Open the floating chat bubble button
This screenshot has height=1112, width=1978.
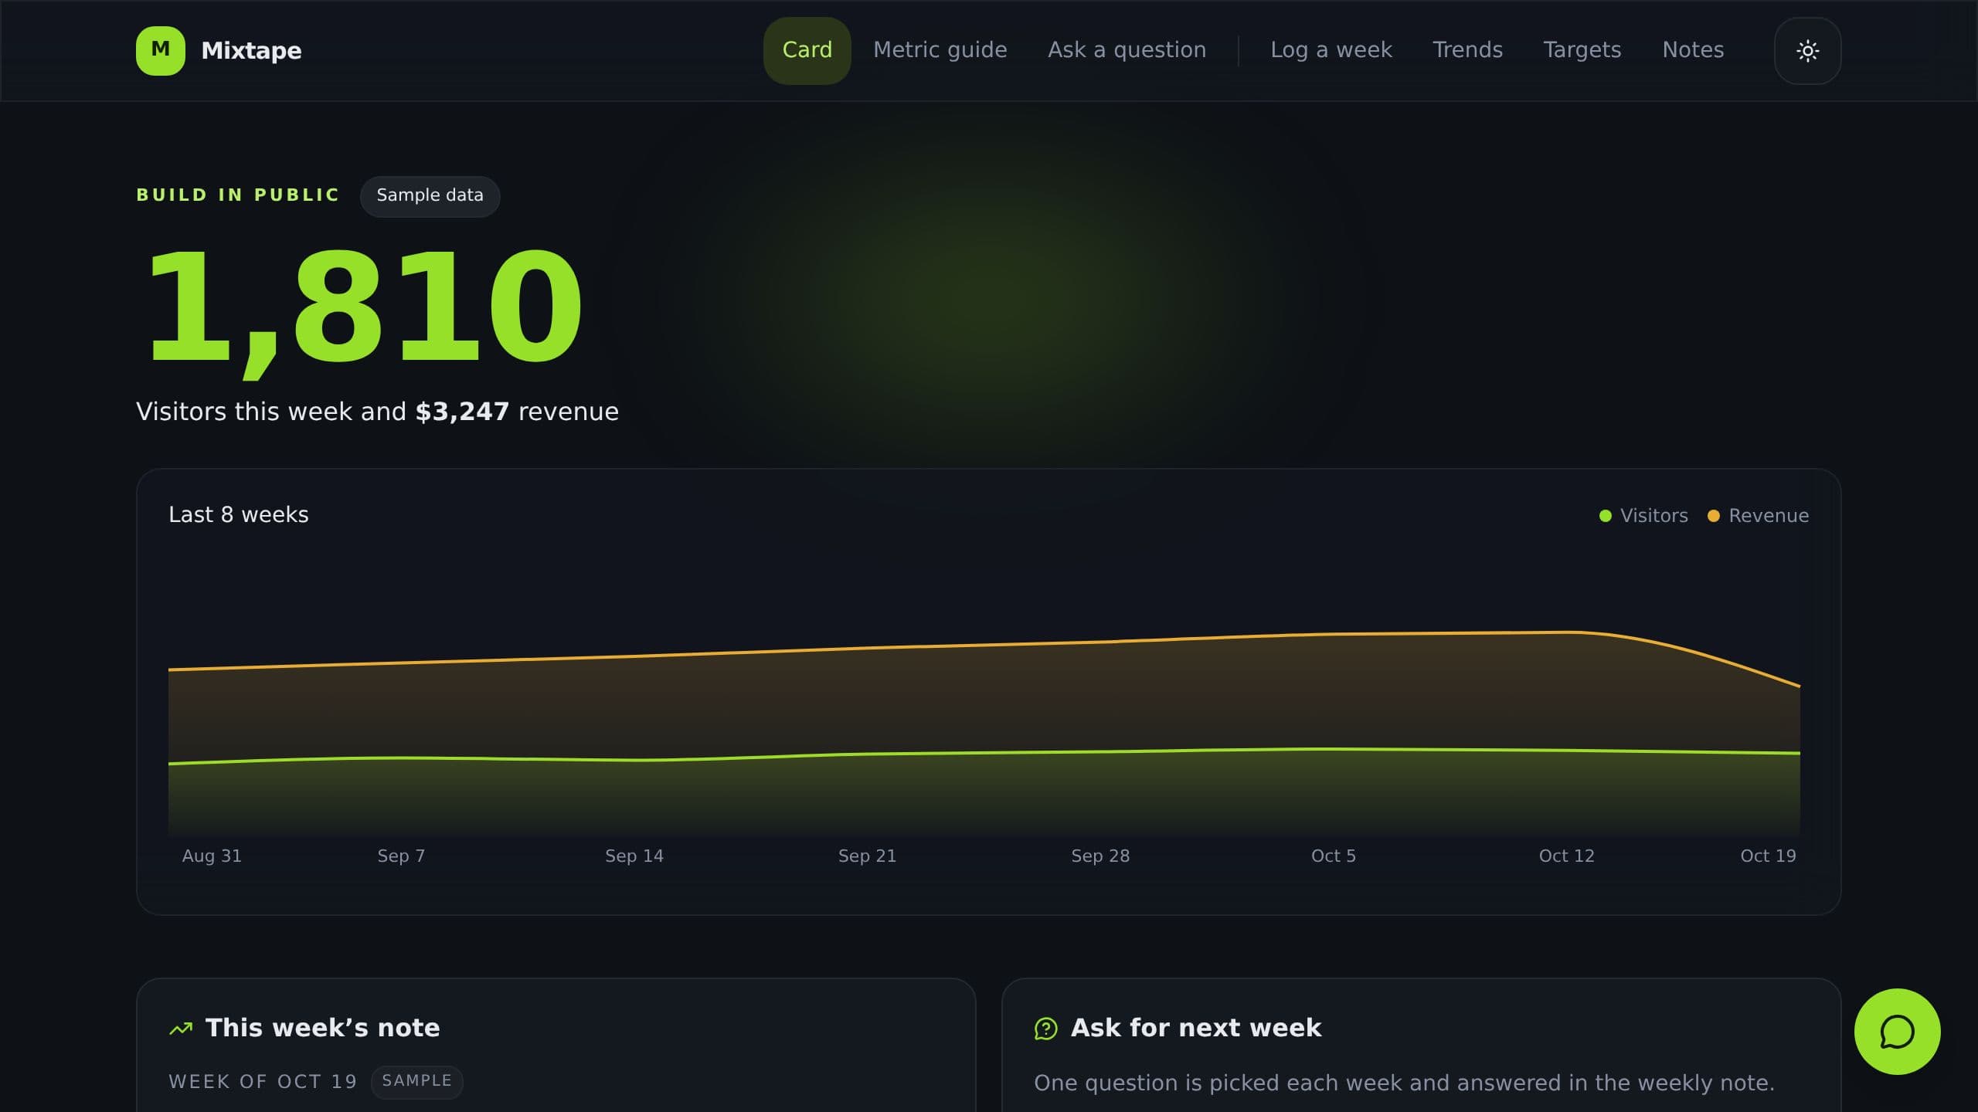click(x=1897, y=1032)
